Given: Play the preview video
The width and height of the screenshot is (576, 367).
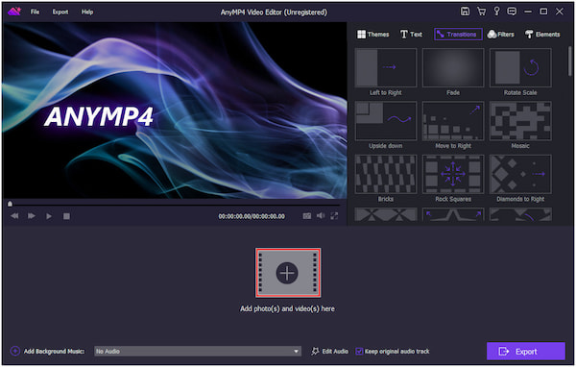Looking at the screenshot, I should 49,216.
